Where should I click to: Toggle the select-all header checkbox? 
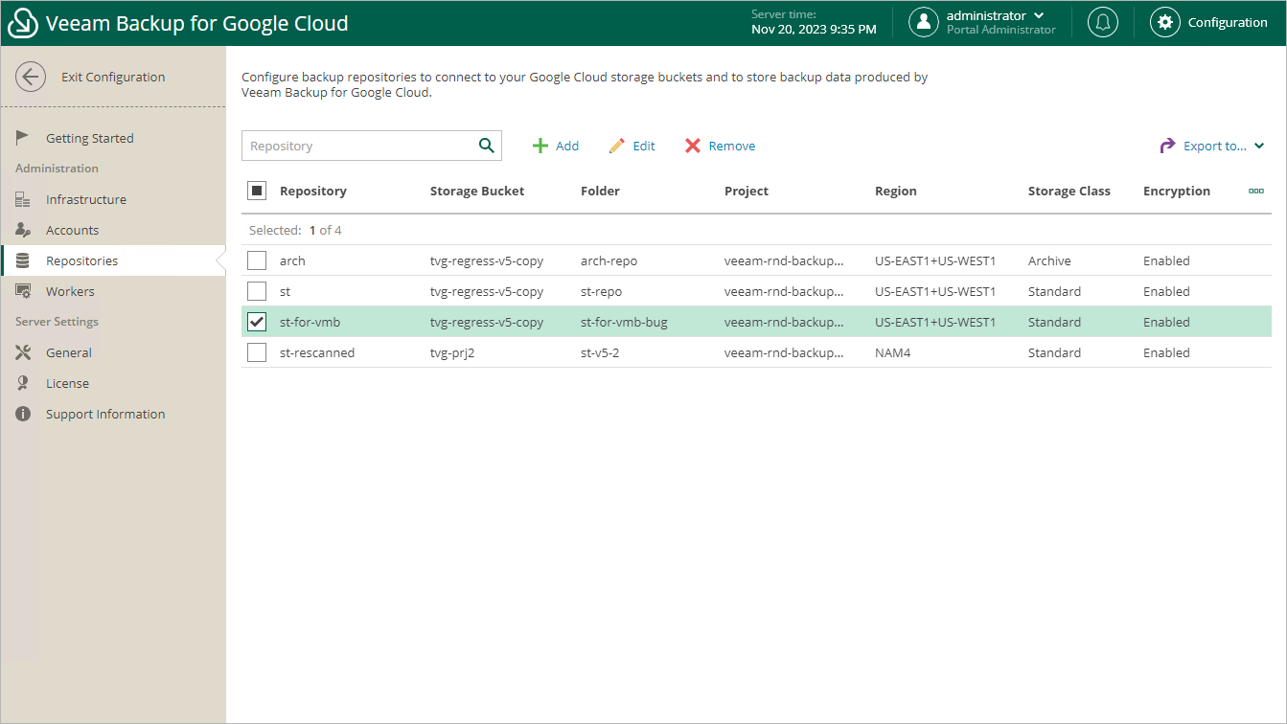point(257,191)
